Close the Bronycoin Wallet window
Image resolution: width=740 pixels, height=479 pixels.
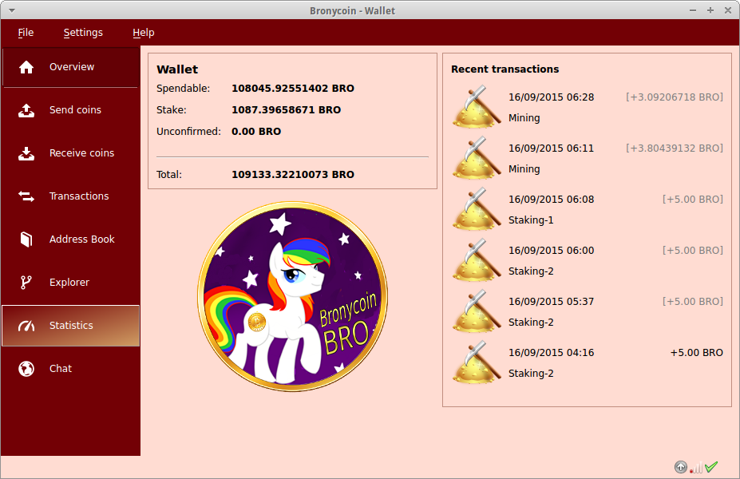pos(728,10)
